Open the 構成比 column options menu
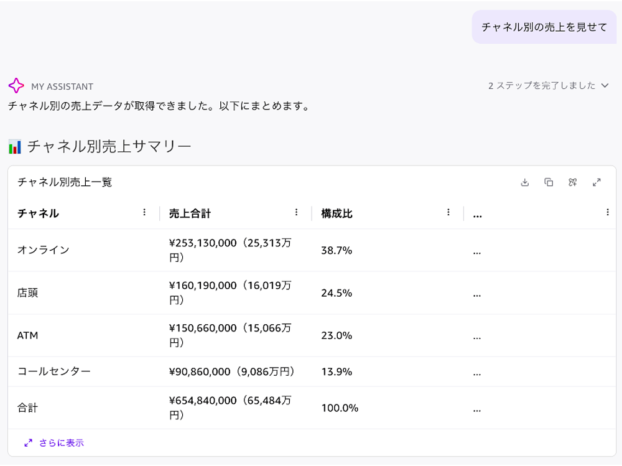Screen dimensions: 622x466 pyautogui.click(x=448, y=212)
